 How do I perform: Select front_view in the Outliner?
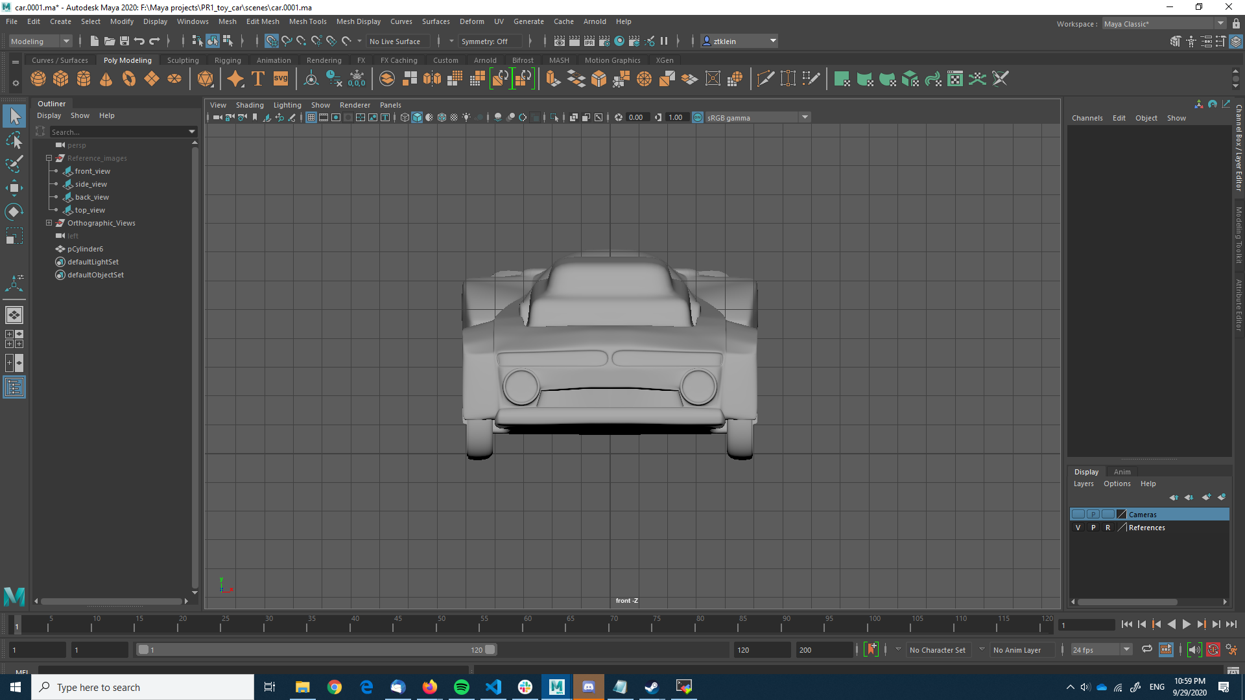point(93,171)
